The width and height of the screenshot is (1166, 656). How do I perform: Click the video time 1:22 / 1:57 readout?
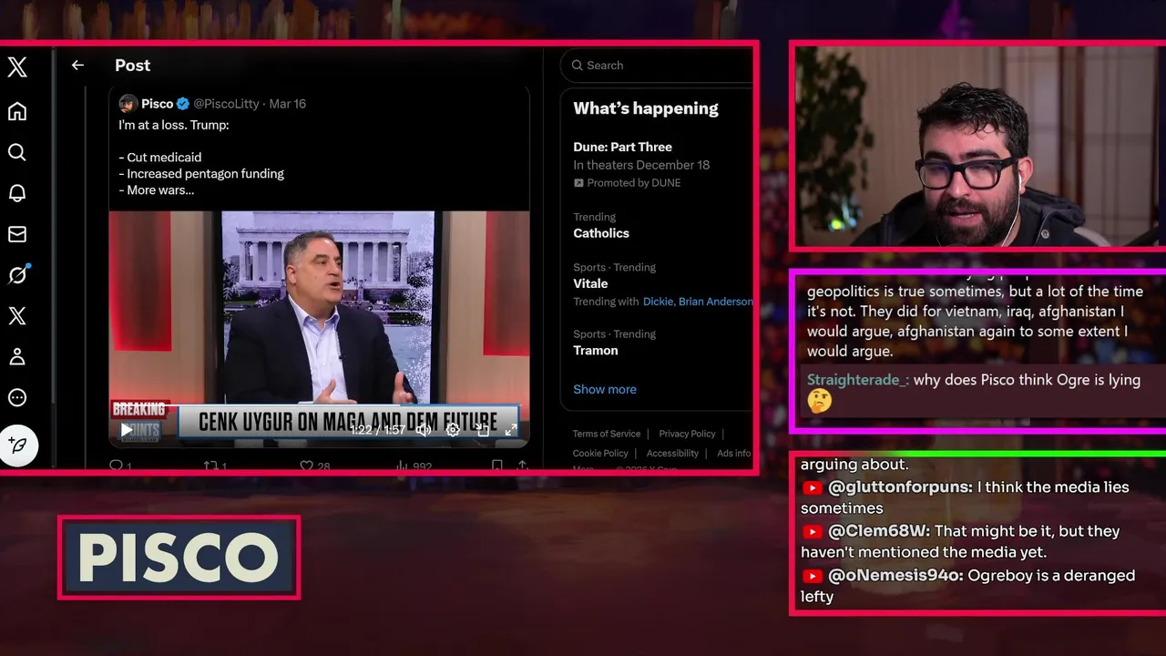point(378,430)
